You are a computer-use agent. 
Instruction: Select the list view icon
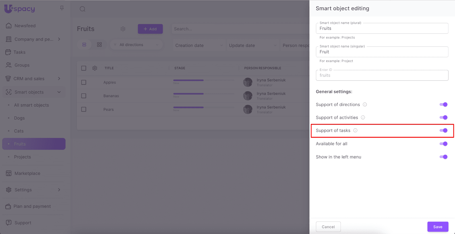click(x=84, y=45)
